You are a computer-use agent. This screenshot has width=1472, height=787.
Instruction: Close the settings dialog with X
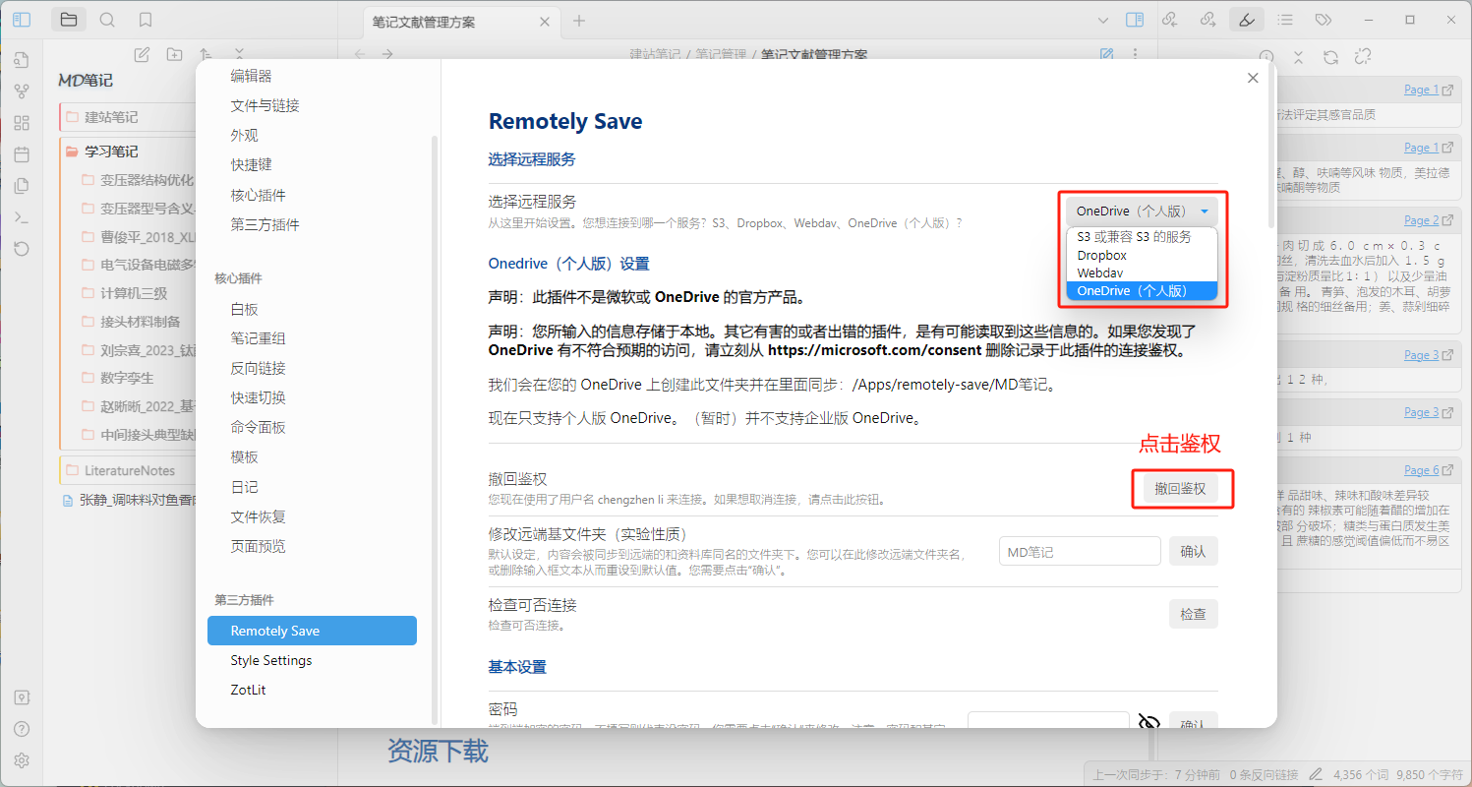click(1253, 78)
